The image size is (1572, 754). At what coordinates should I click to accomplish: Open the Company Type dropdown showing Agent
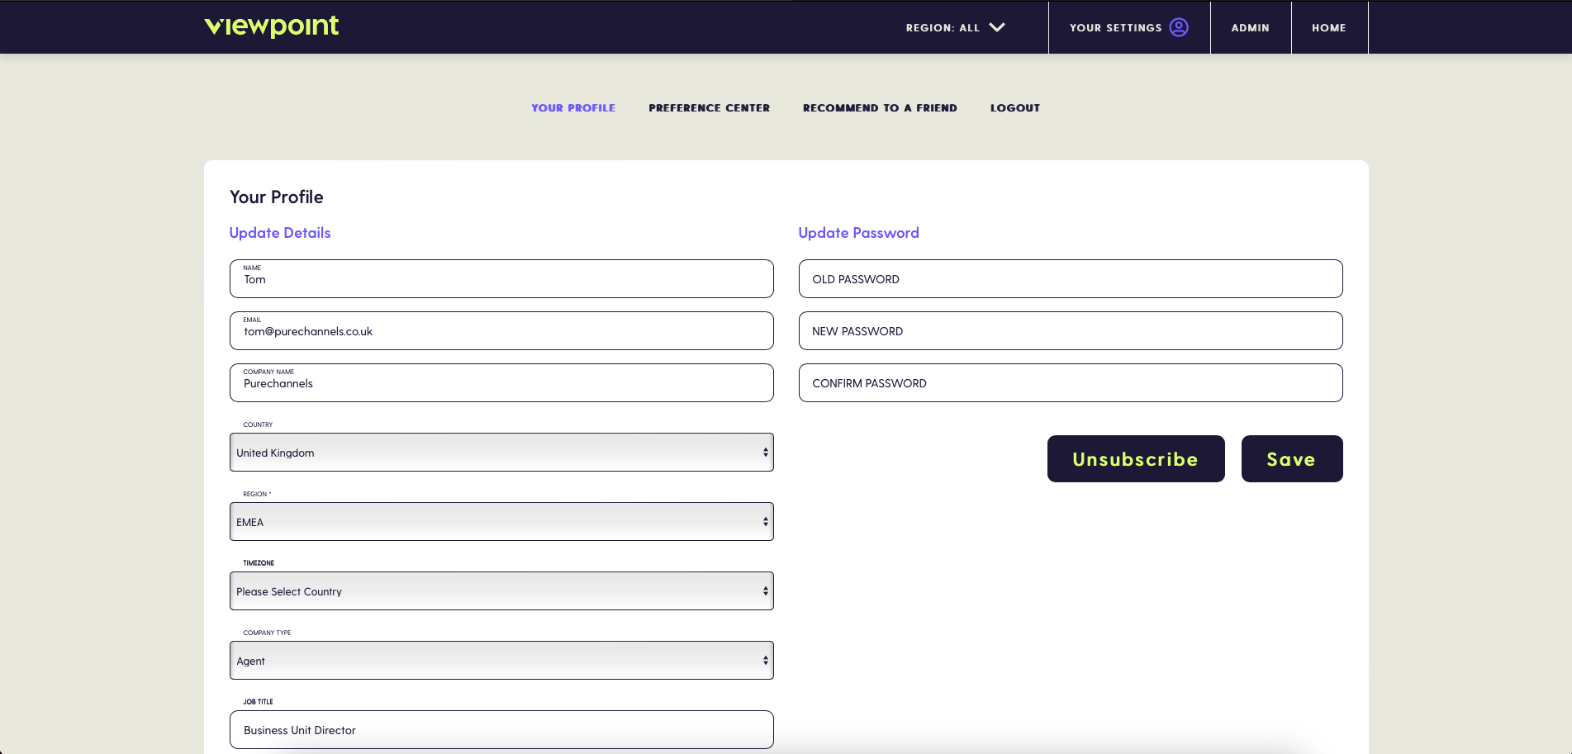pyautogui.click(x=501, y=661)
